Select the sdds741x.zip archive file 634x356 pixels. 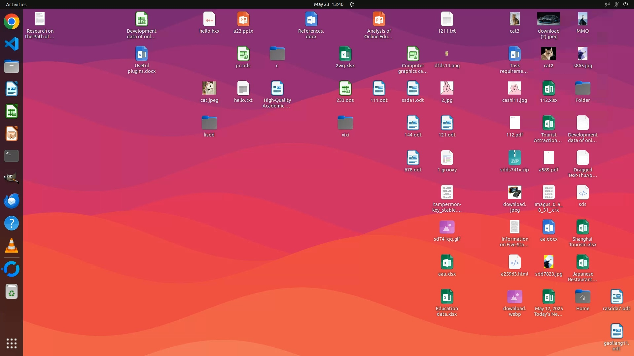[x=514, y=158]
